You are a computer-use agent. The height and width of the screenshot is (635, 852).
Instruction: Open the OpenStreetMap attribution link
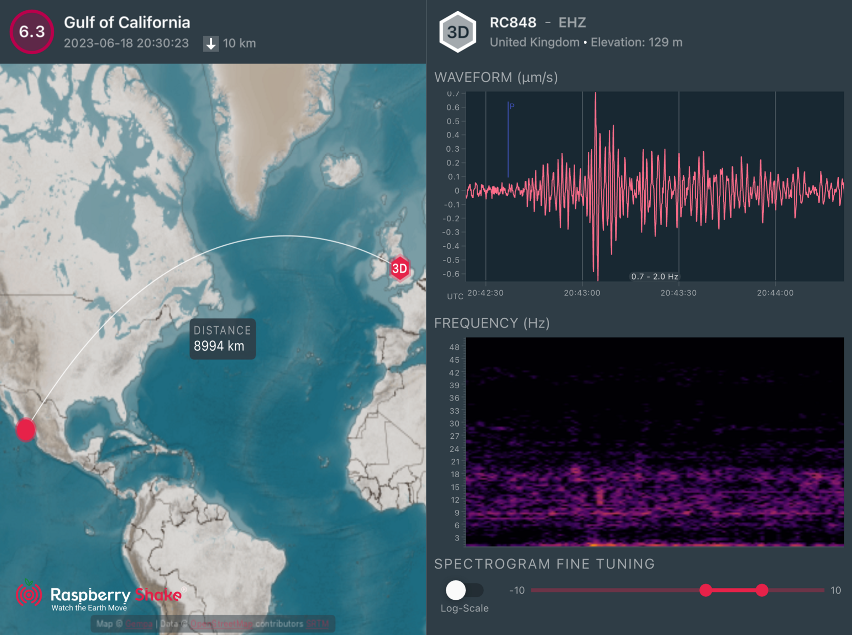coord(222,624)
